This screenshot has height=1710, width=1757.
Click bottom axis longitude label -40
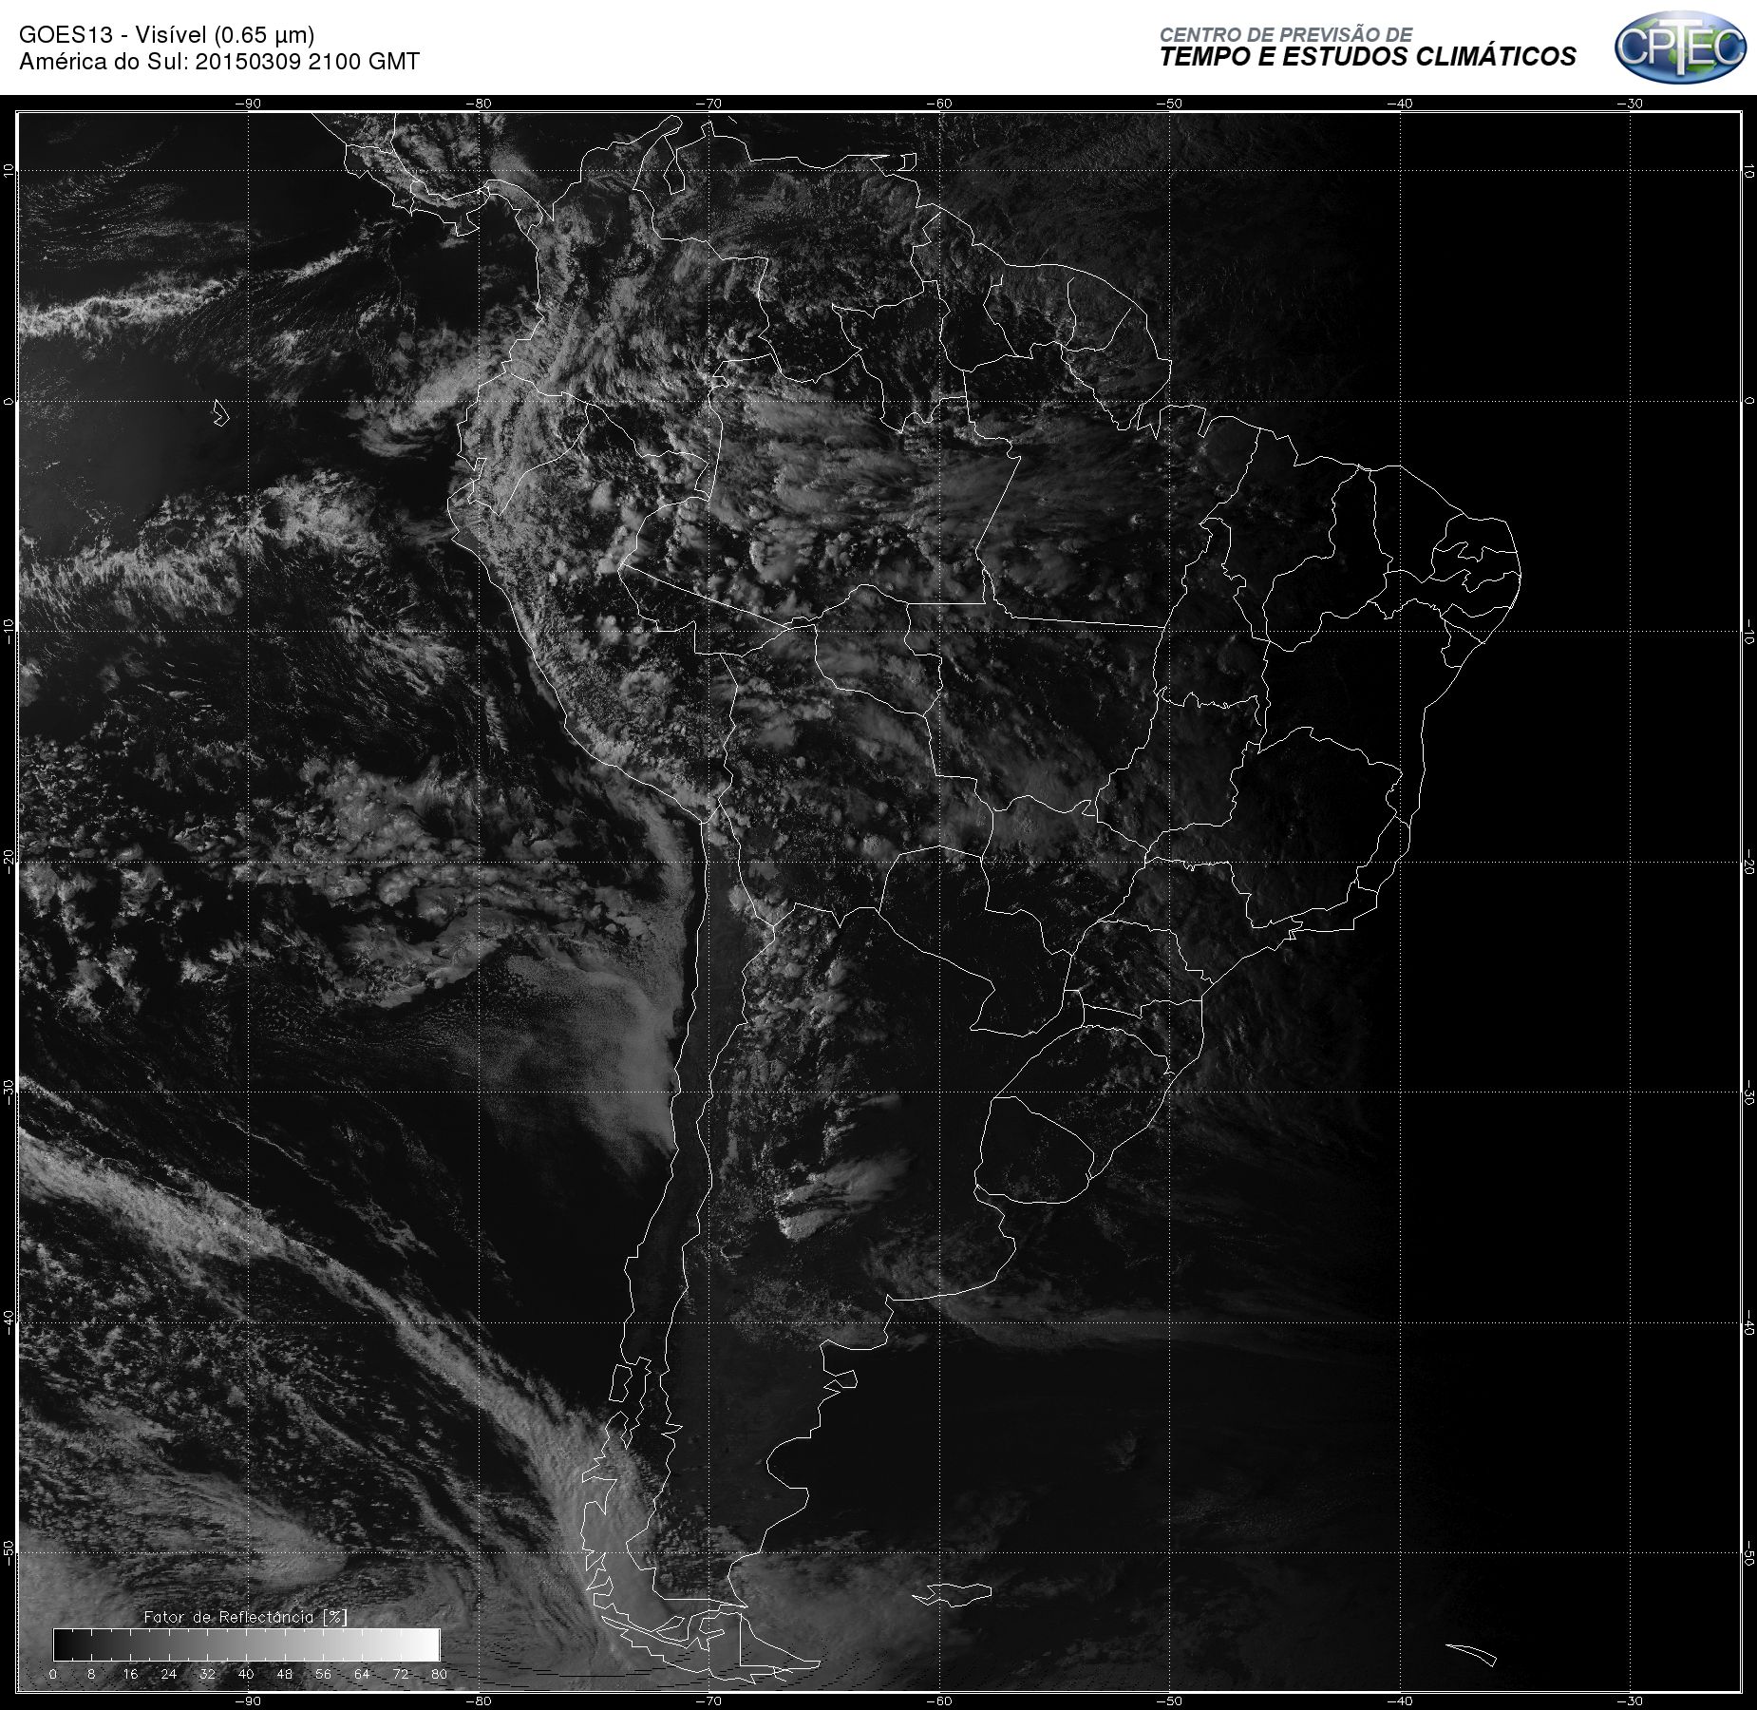tap(1400, 1701)
